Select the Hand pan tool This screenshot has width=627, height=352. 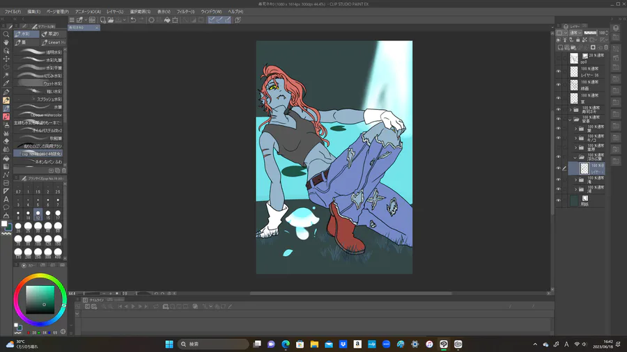click(6, 42)
